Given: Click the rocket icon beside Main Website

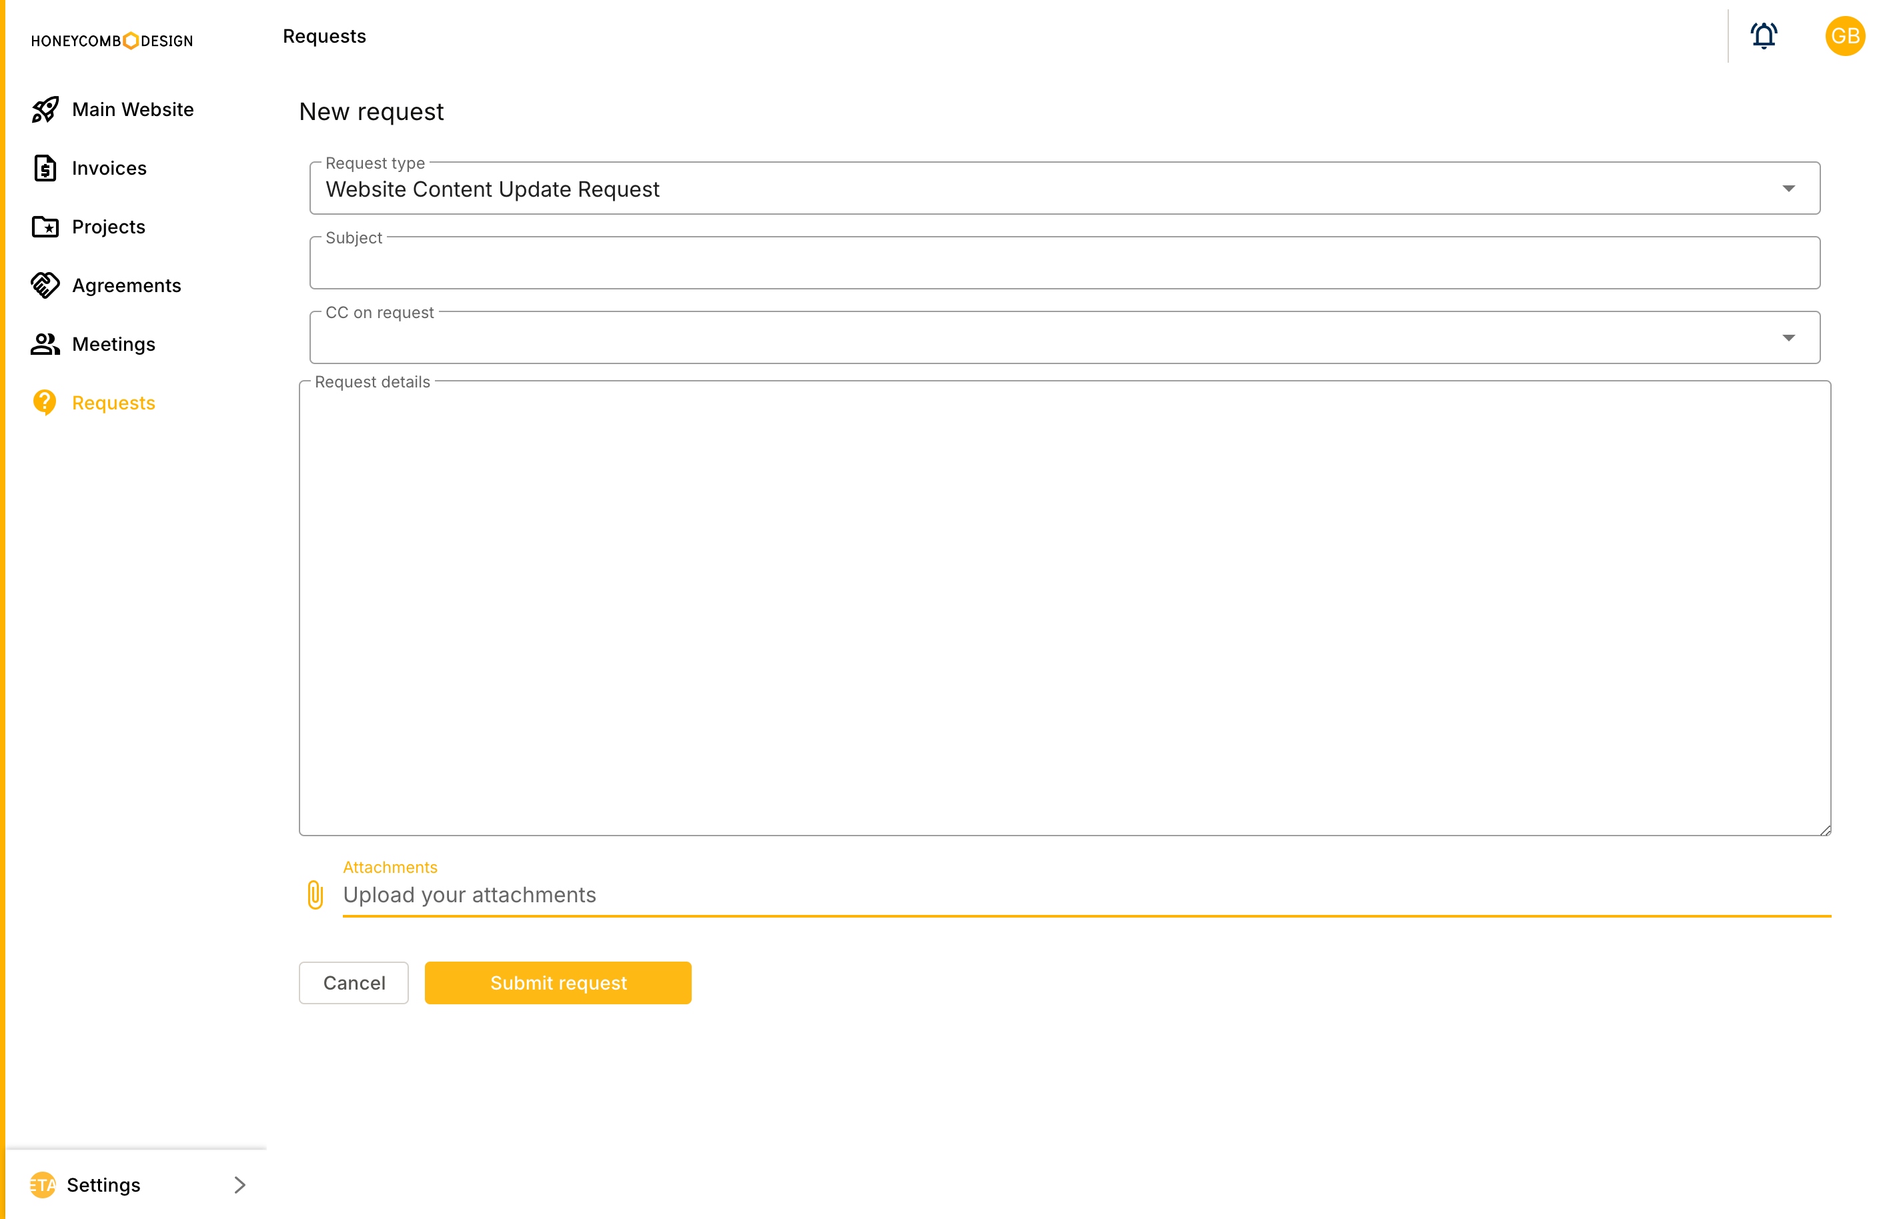Looking at the screenshot, I should pyautogui.click(x=45, y=109).
